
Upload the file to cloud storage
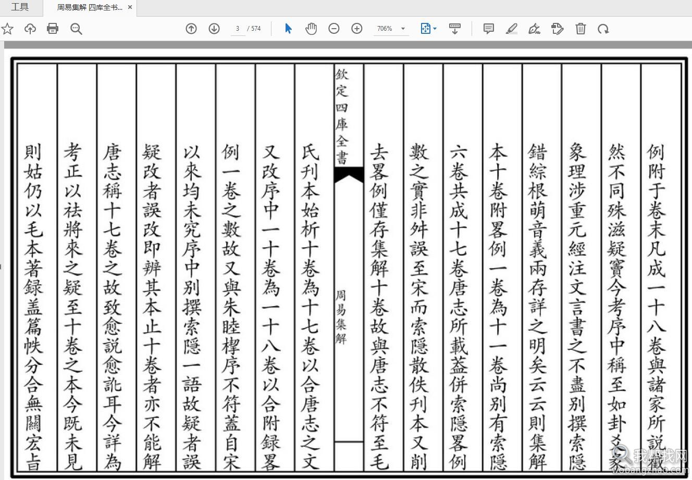pos(30,29)
